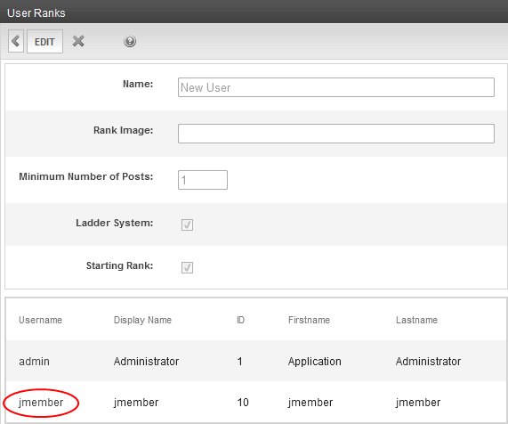Screen dimensions: 508x424
Task: Click the Minimum Number of Posts field
Action: (x=203, y=180)
